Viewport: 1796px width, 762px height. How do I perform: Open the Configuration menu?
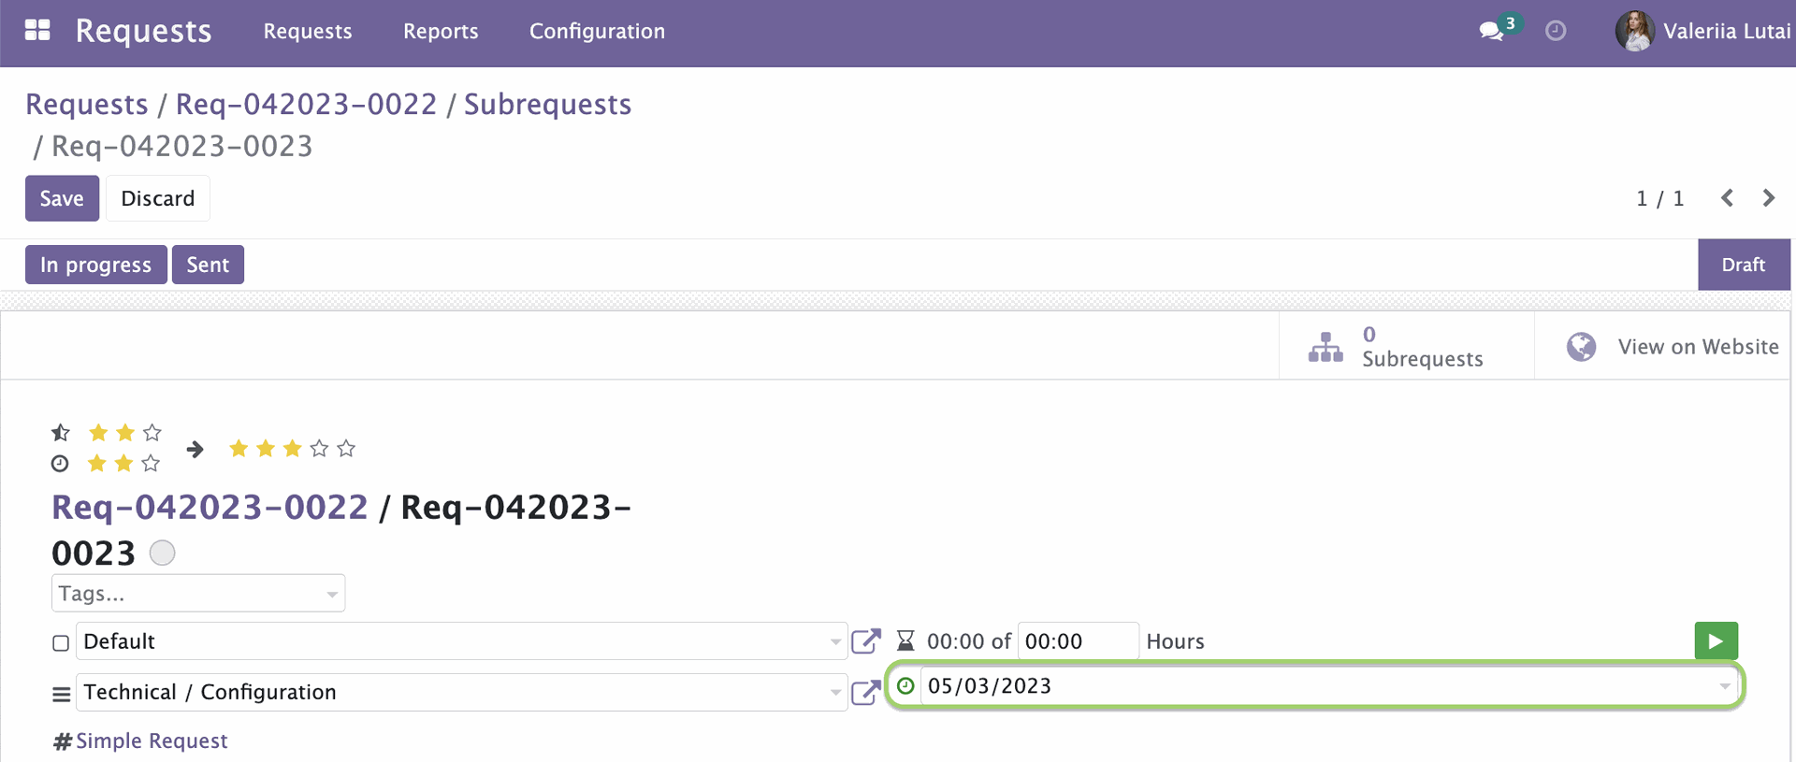point(597,31)
